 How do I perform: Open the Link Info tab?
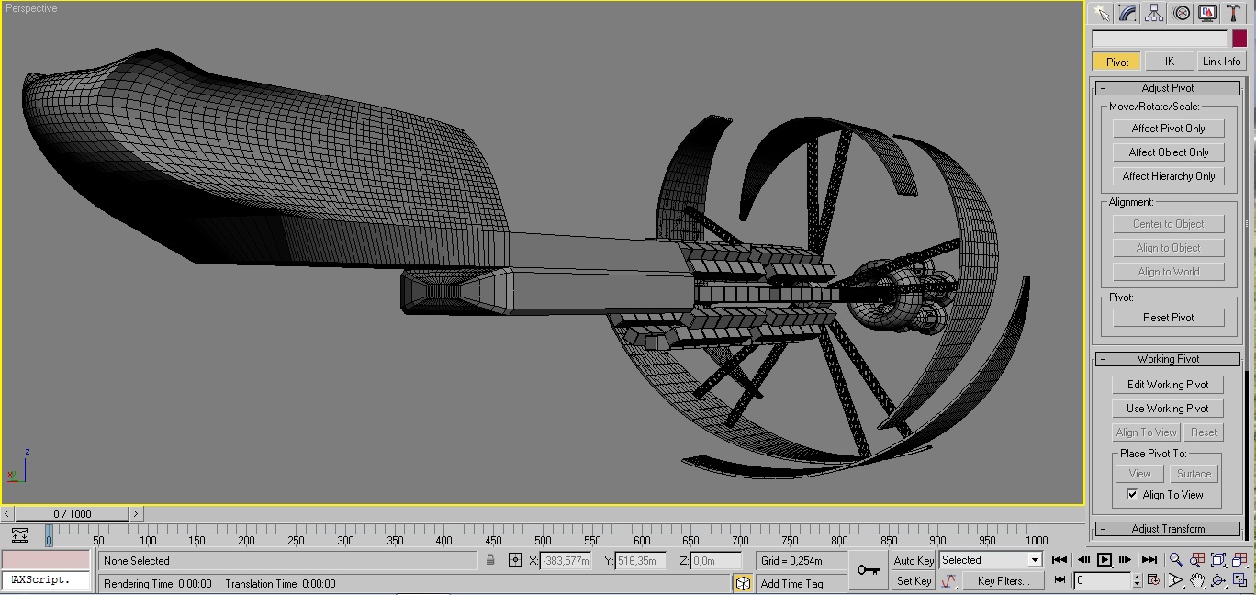1221,62
